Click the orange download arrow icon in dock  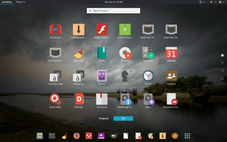(x=163, y=136)
